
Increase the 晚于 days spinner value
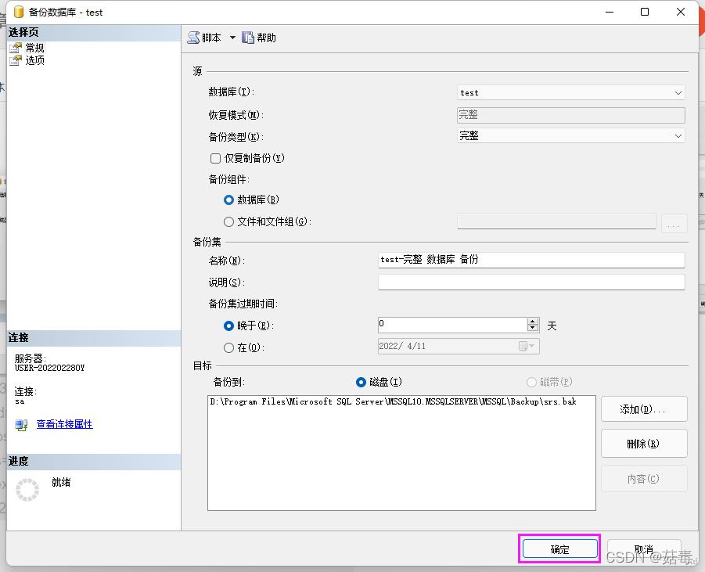[x=533, y=321]
